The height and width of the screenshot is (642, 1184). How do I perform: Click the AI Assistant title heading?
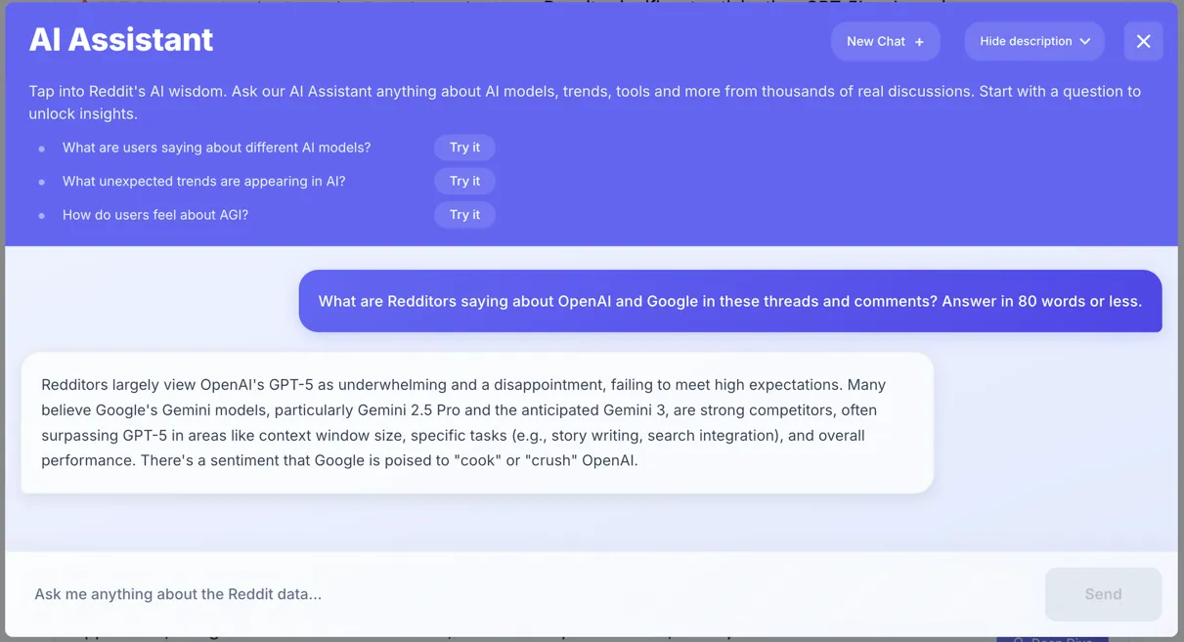click(x=121, y=40)
